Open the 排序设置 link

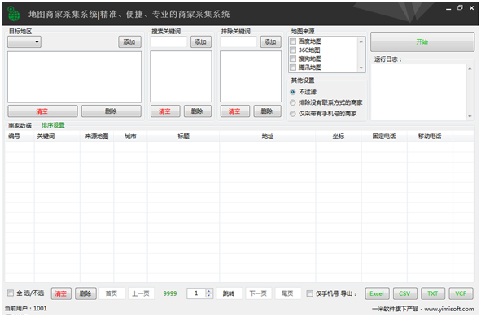coord(53,125)
